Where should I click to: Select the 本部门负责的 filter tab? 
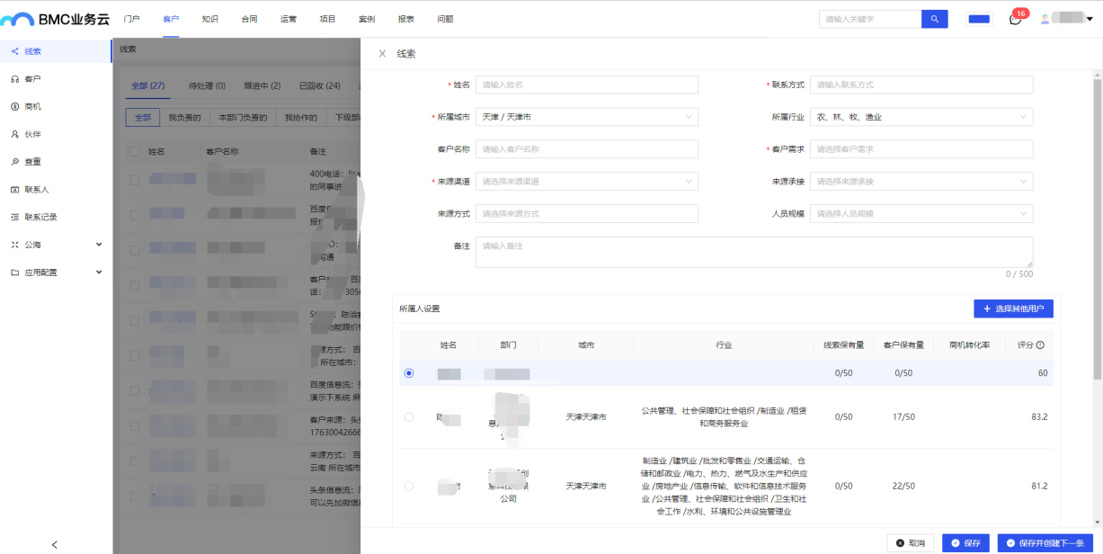[243, 118]
